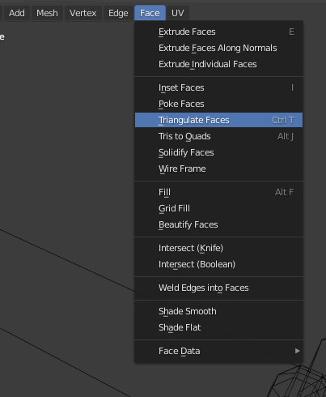Viewport: 326px width, 397px height.
Task: Apply Shade Smooth from menu
Action: [218, 311]
